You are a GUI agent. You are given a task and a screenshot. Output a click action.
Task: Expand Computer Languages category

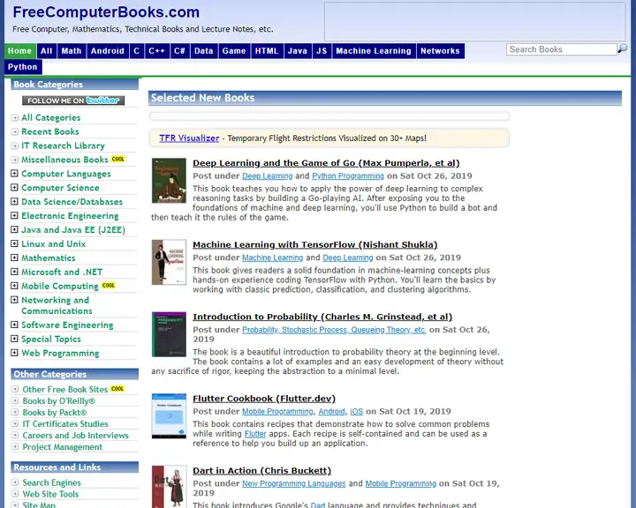(14, 174)
